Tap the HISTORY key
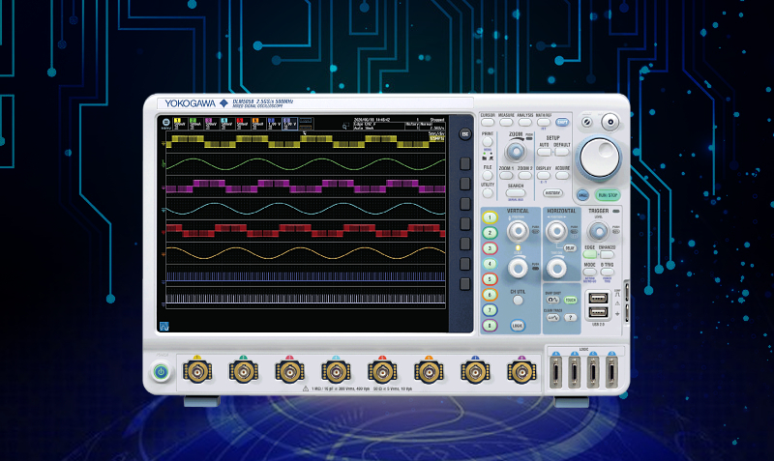The image size is (774, 461). pos(552,193)
